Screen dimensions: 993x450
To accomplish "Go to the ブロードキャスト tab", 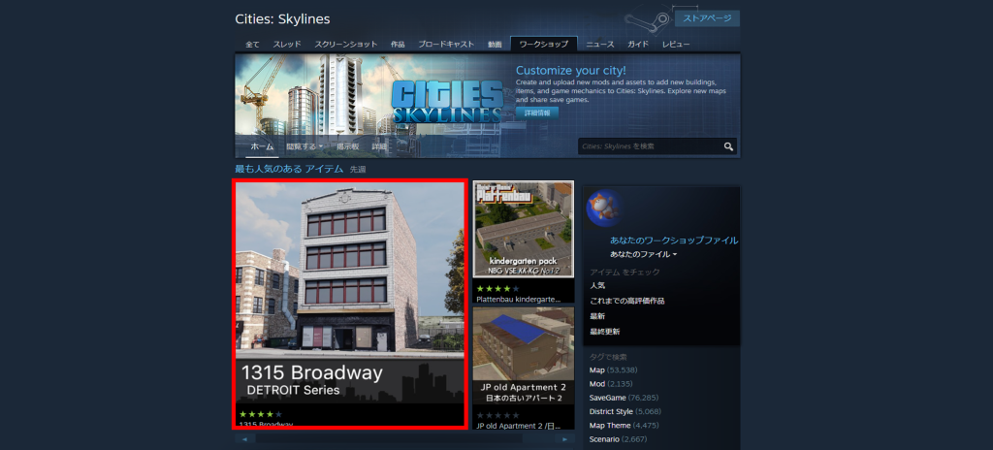I will (446, 45).
